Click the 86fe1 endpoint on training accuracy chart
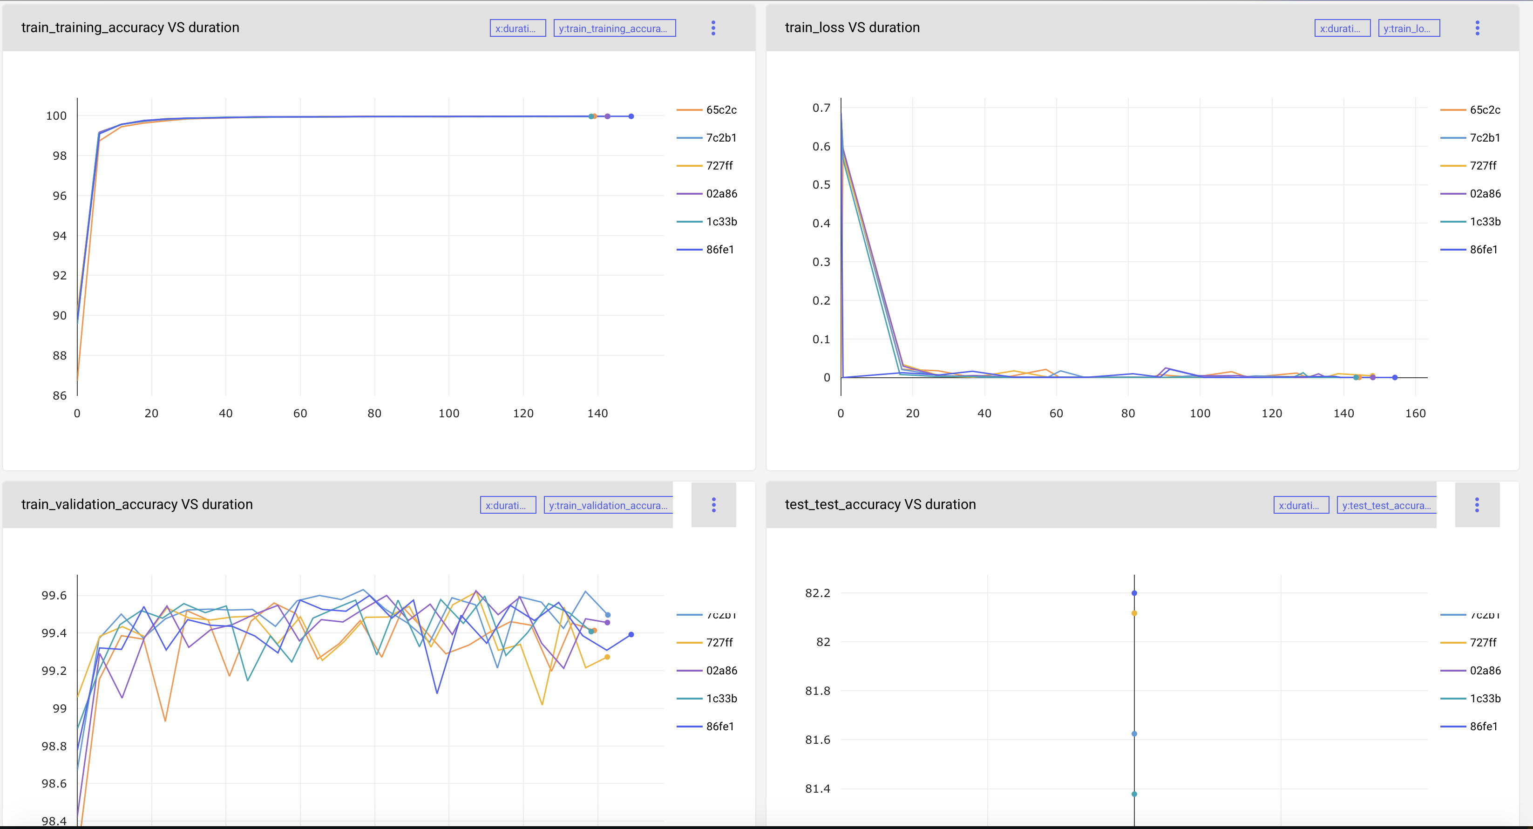 631,116
